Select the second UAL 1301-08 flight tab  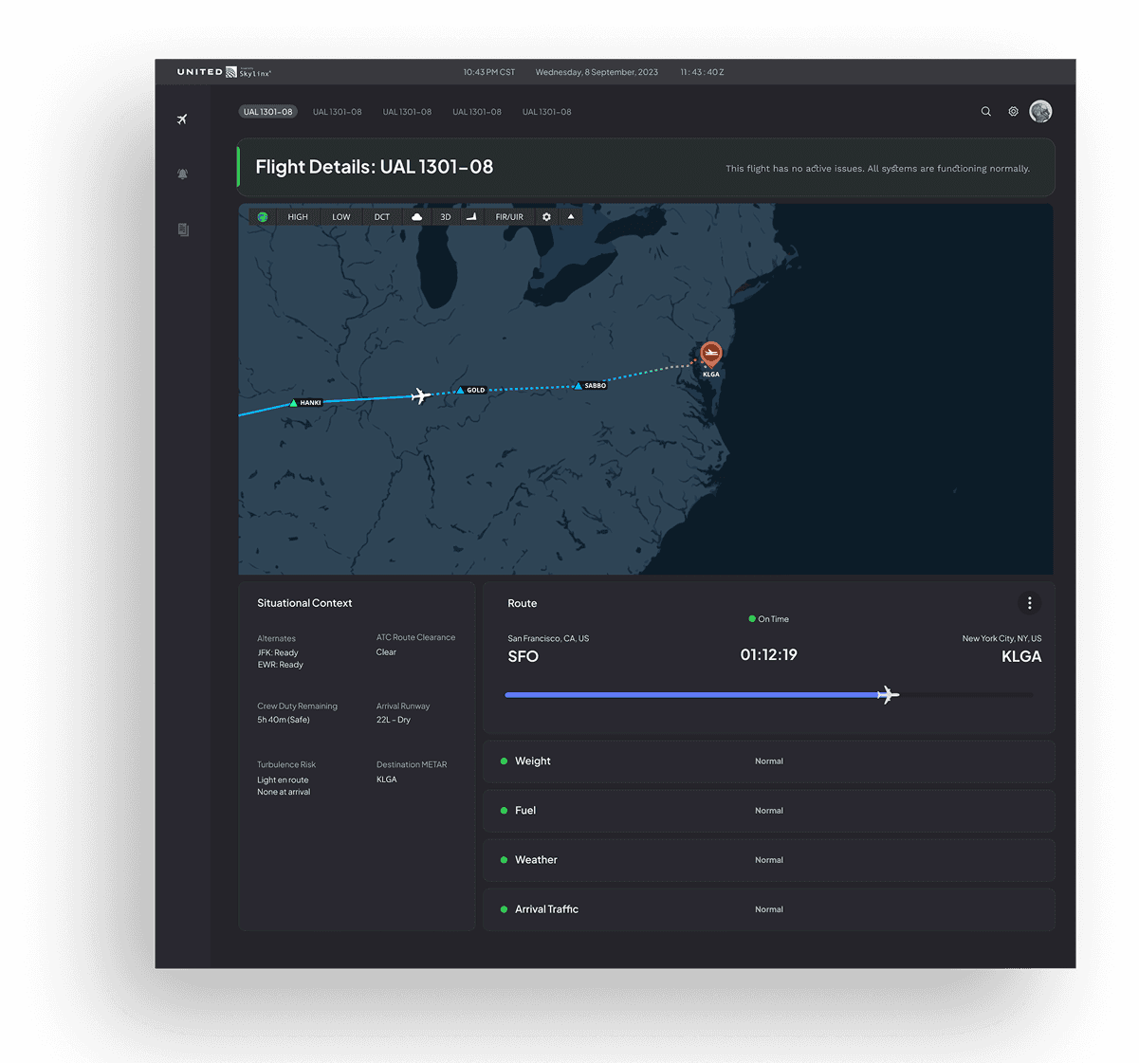point(337,111)
